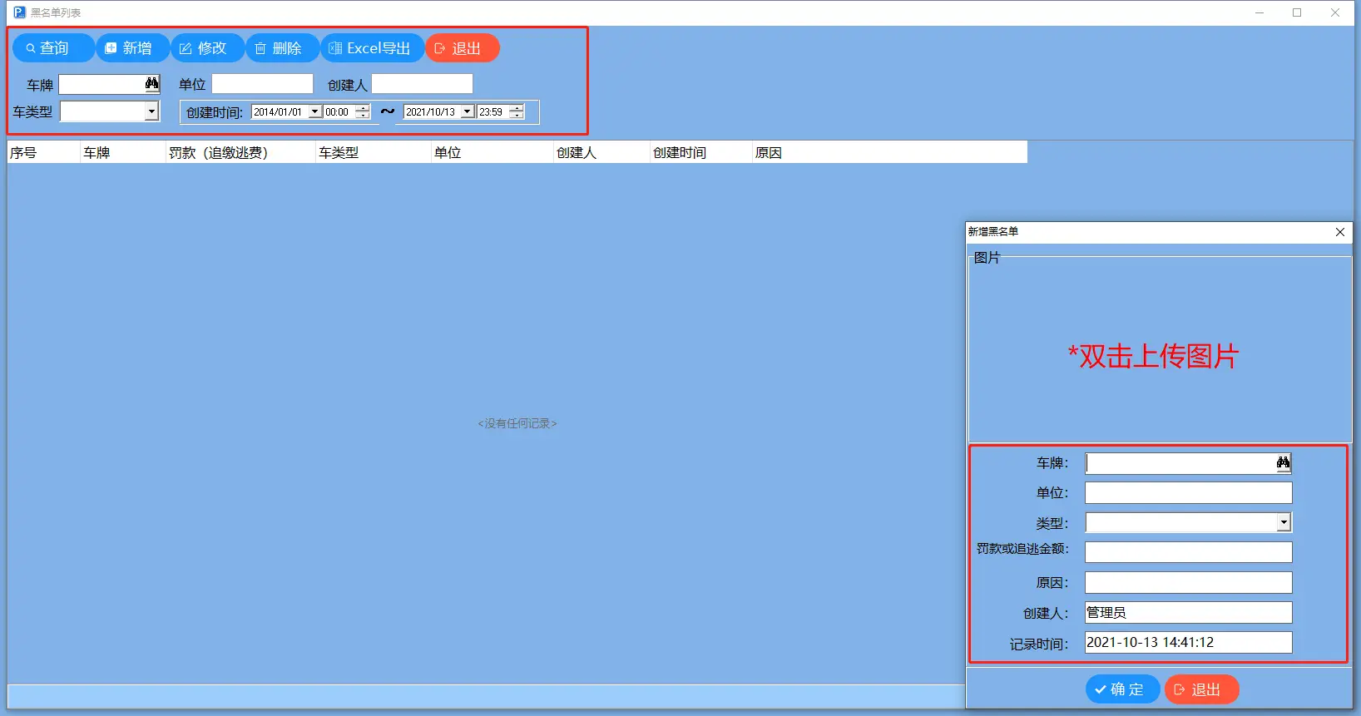Open the end date 2021/10/13 calendar dropdown
This screenshot has width=1361, height=716.
[x=468, y=112]
